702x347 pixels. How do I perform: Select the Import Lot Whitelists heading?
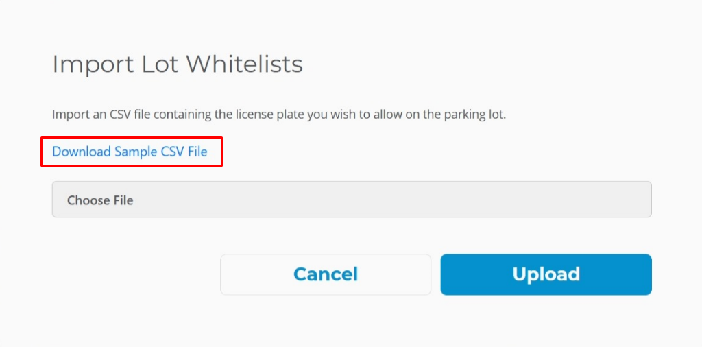pos(177,64)
